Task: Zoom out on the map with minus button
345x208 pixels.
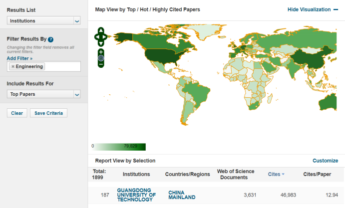Action: click(101, 64)
